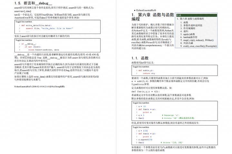The image size is (232, 154).
Task: Click the PythonEssentialRef6 bullet text
Action: pos(146,10)
